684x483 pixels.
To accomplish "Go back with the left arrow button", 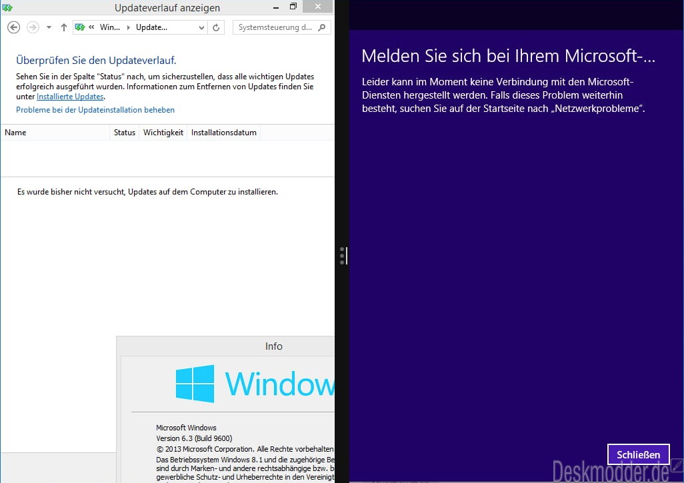I will (x=13, y=27).
